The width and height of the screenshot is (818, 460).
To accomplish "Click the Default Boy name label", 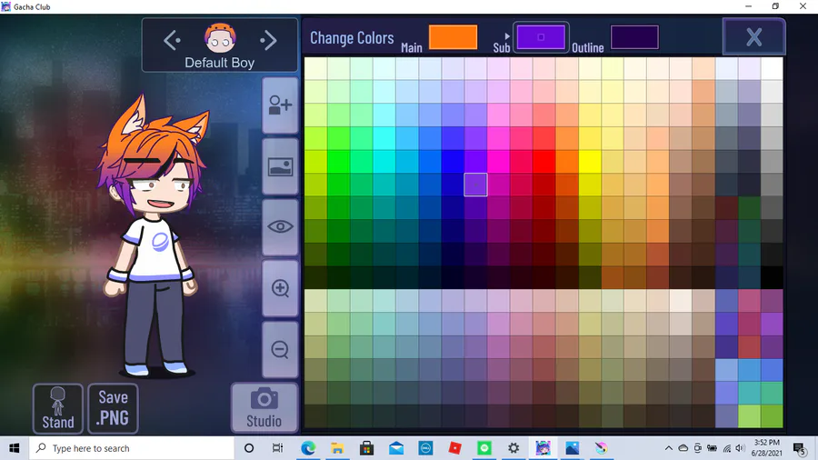I will click(x=220, y=63).
